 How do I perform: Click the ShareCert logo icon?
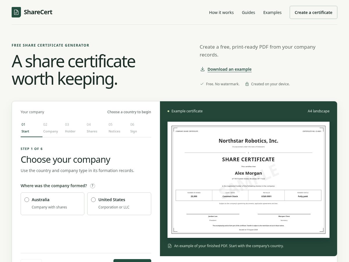pos(16,12)
